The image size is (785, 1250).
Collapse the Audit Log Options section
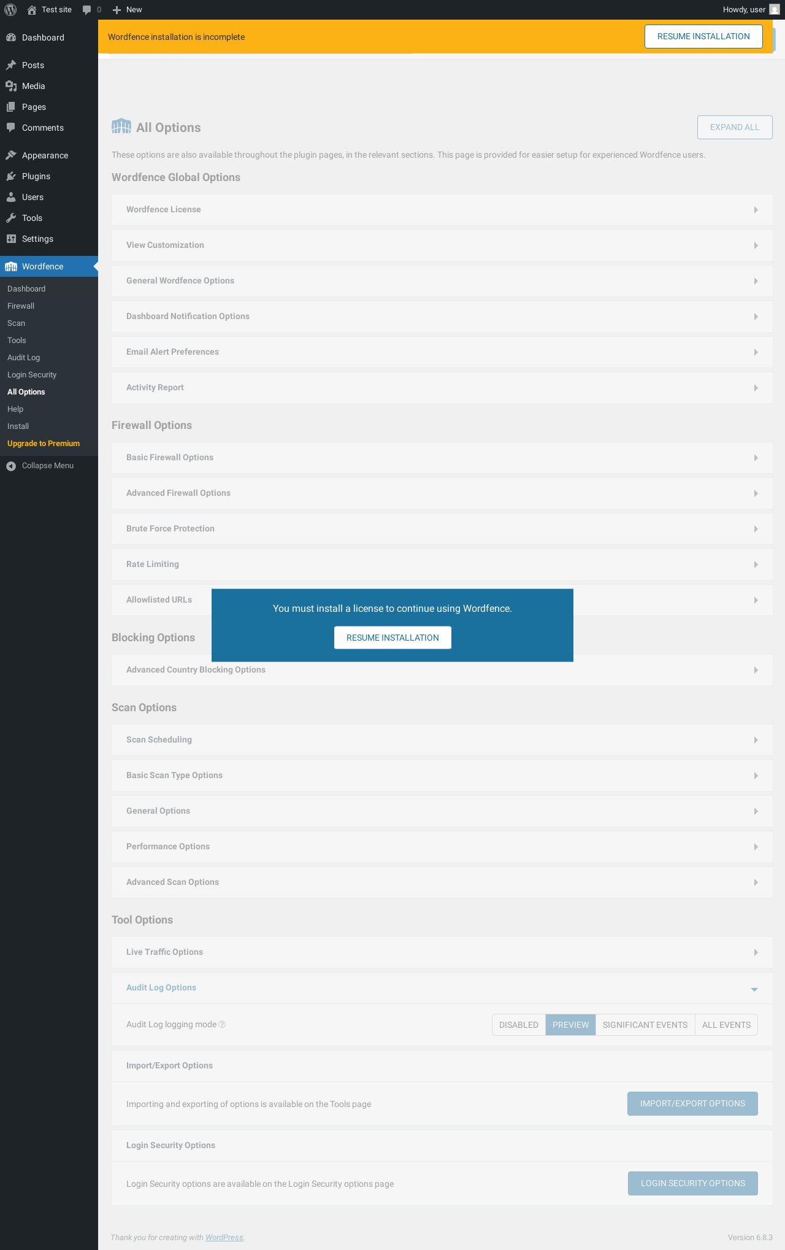(x=442, y=988)
